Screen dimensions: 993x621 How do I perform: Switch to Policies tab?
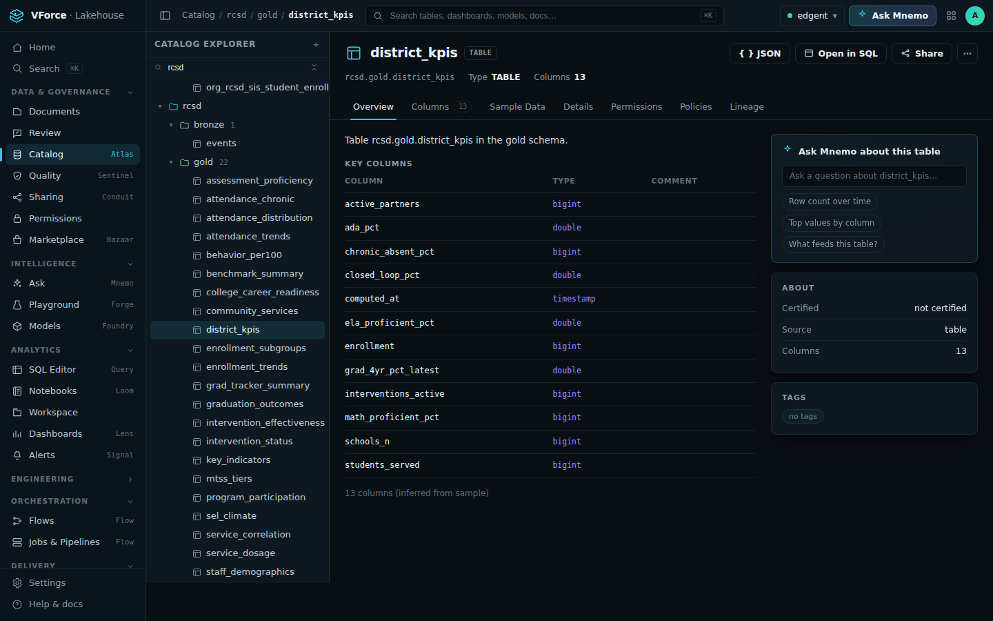[x=696, y=106]
